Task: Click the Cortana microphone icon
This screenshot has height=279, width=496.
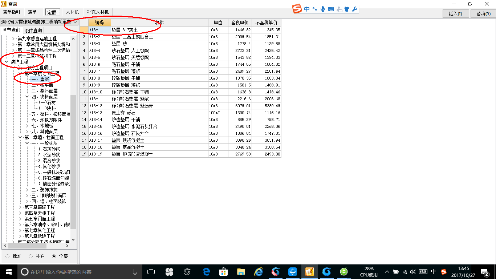Action: 135,272
